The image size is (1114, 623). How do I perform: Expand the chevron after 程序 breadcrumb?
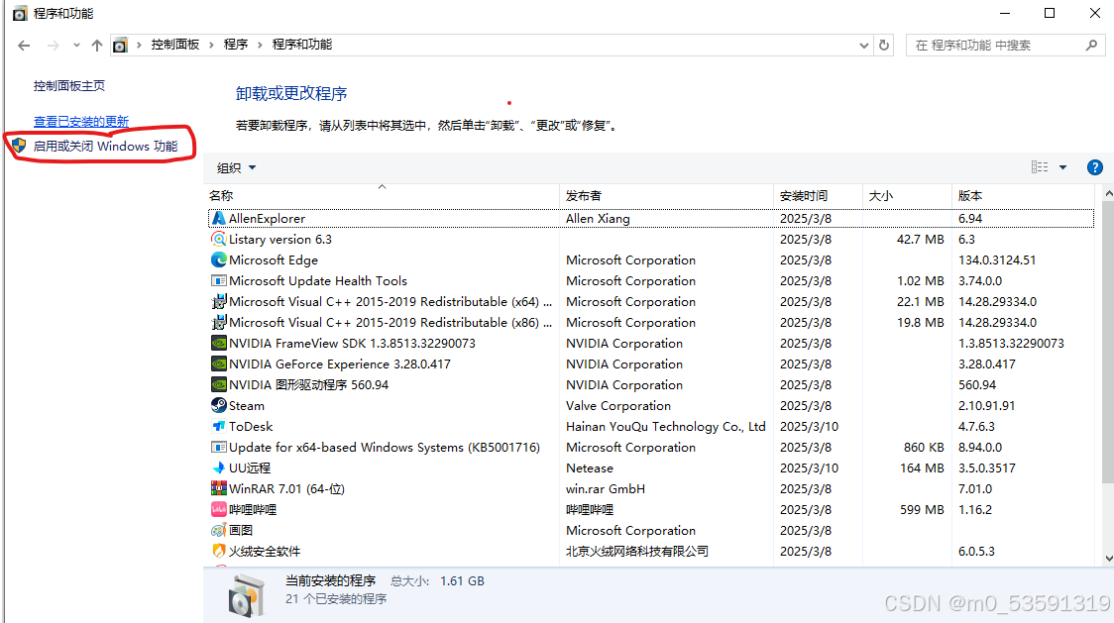tap(260, 45)
